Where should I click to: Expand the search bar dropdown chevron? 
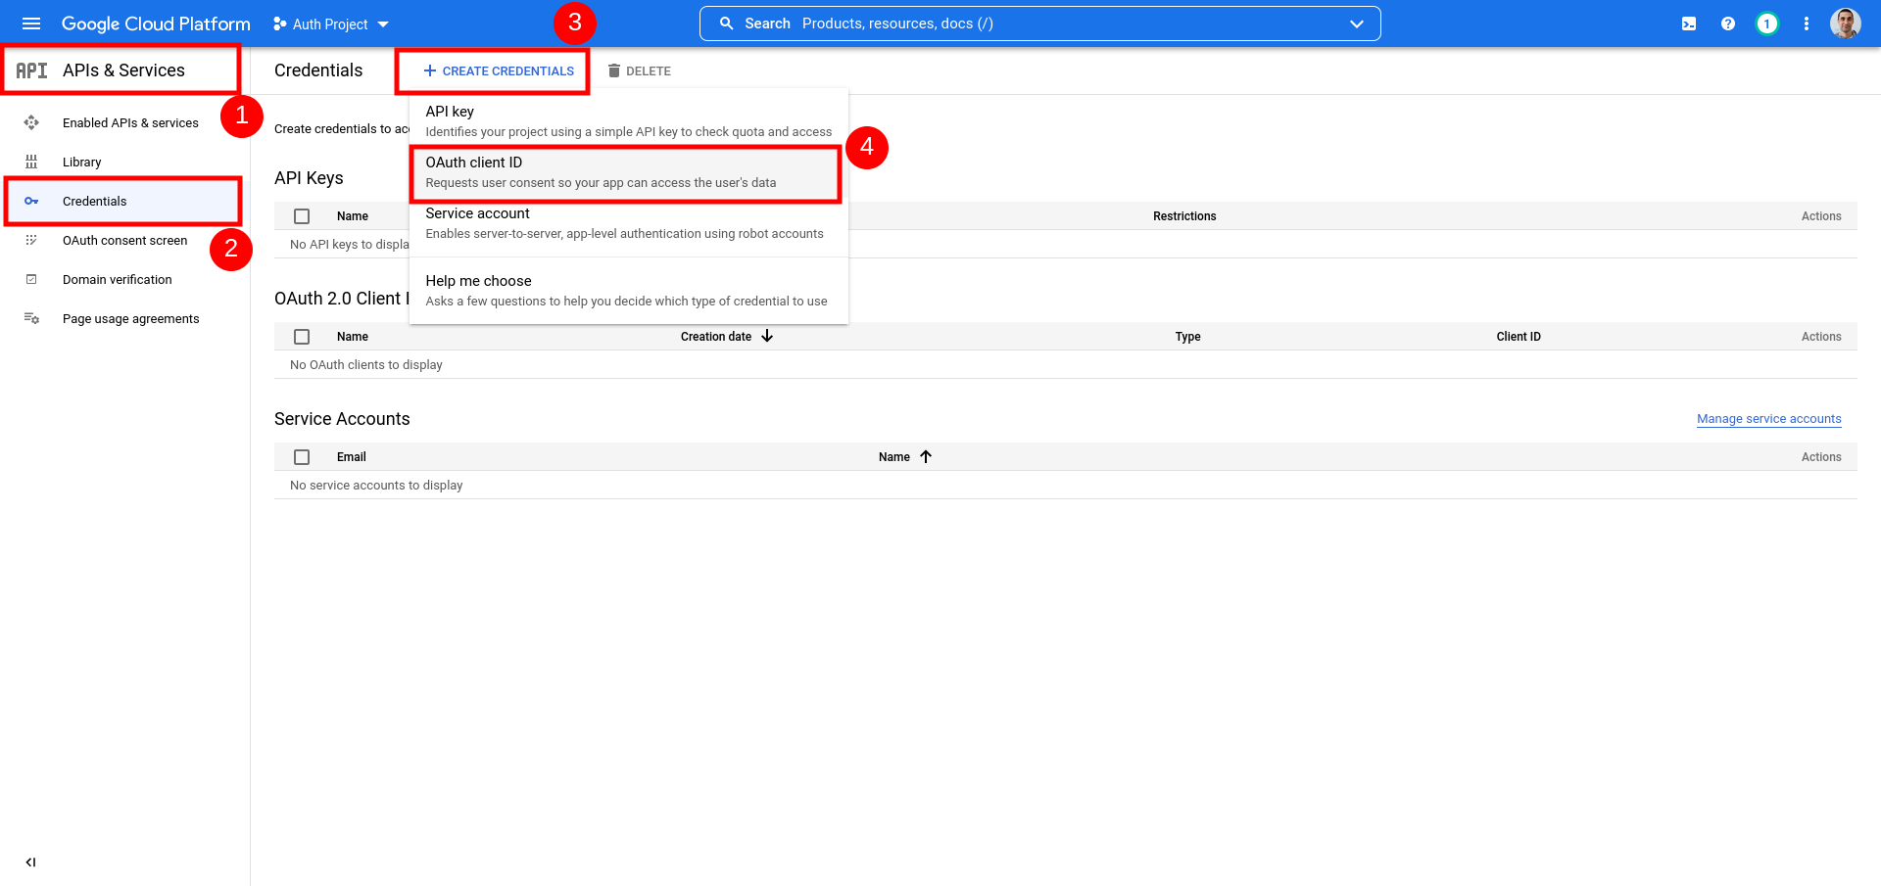(1357, 23)
